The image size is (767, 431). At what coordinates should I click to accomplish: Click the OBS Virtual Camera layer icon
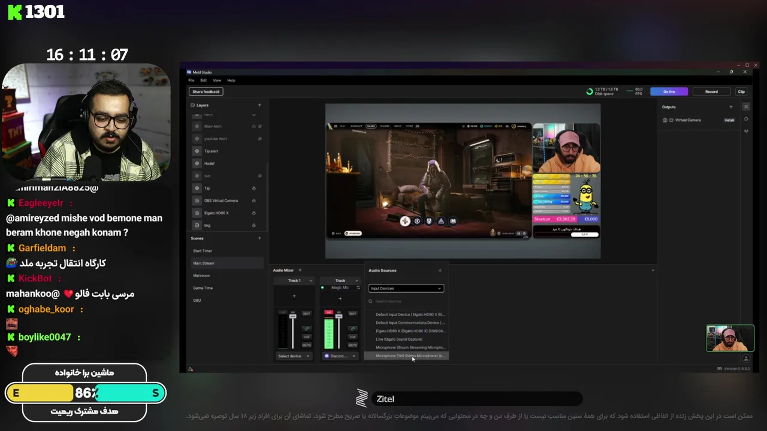click(x=197, y=201)
